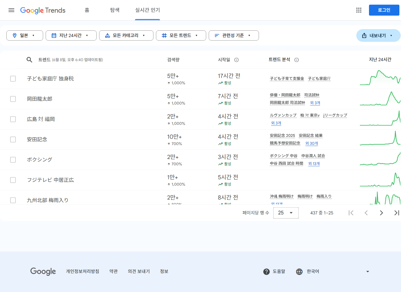Click the 도움말 help icon in footer
The image size is (401, 292).
[267, 272]
